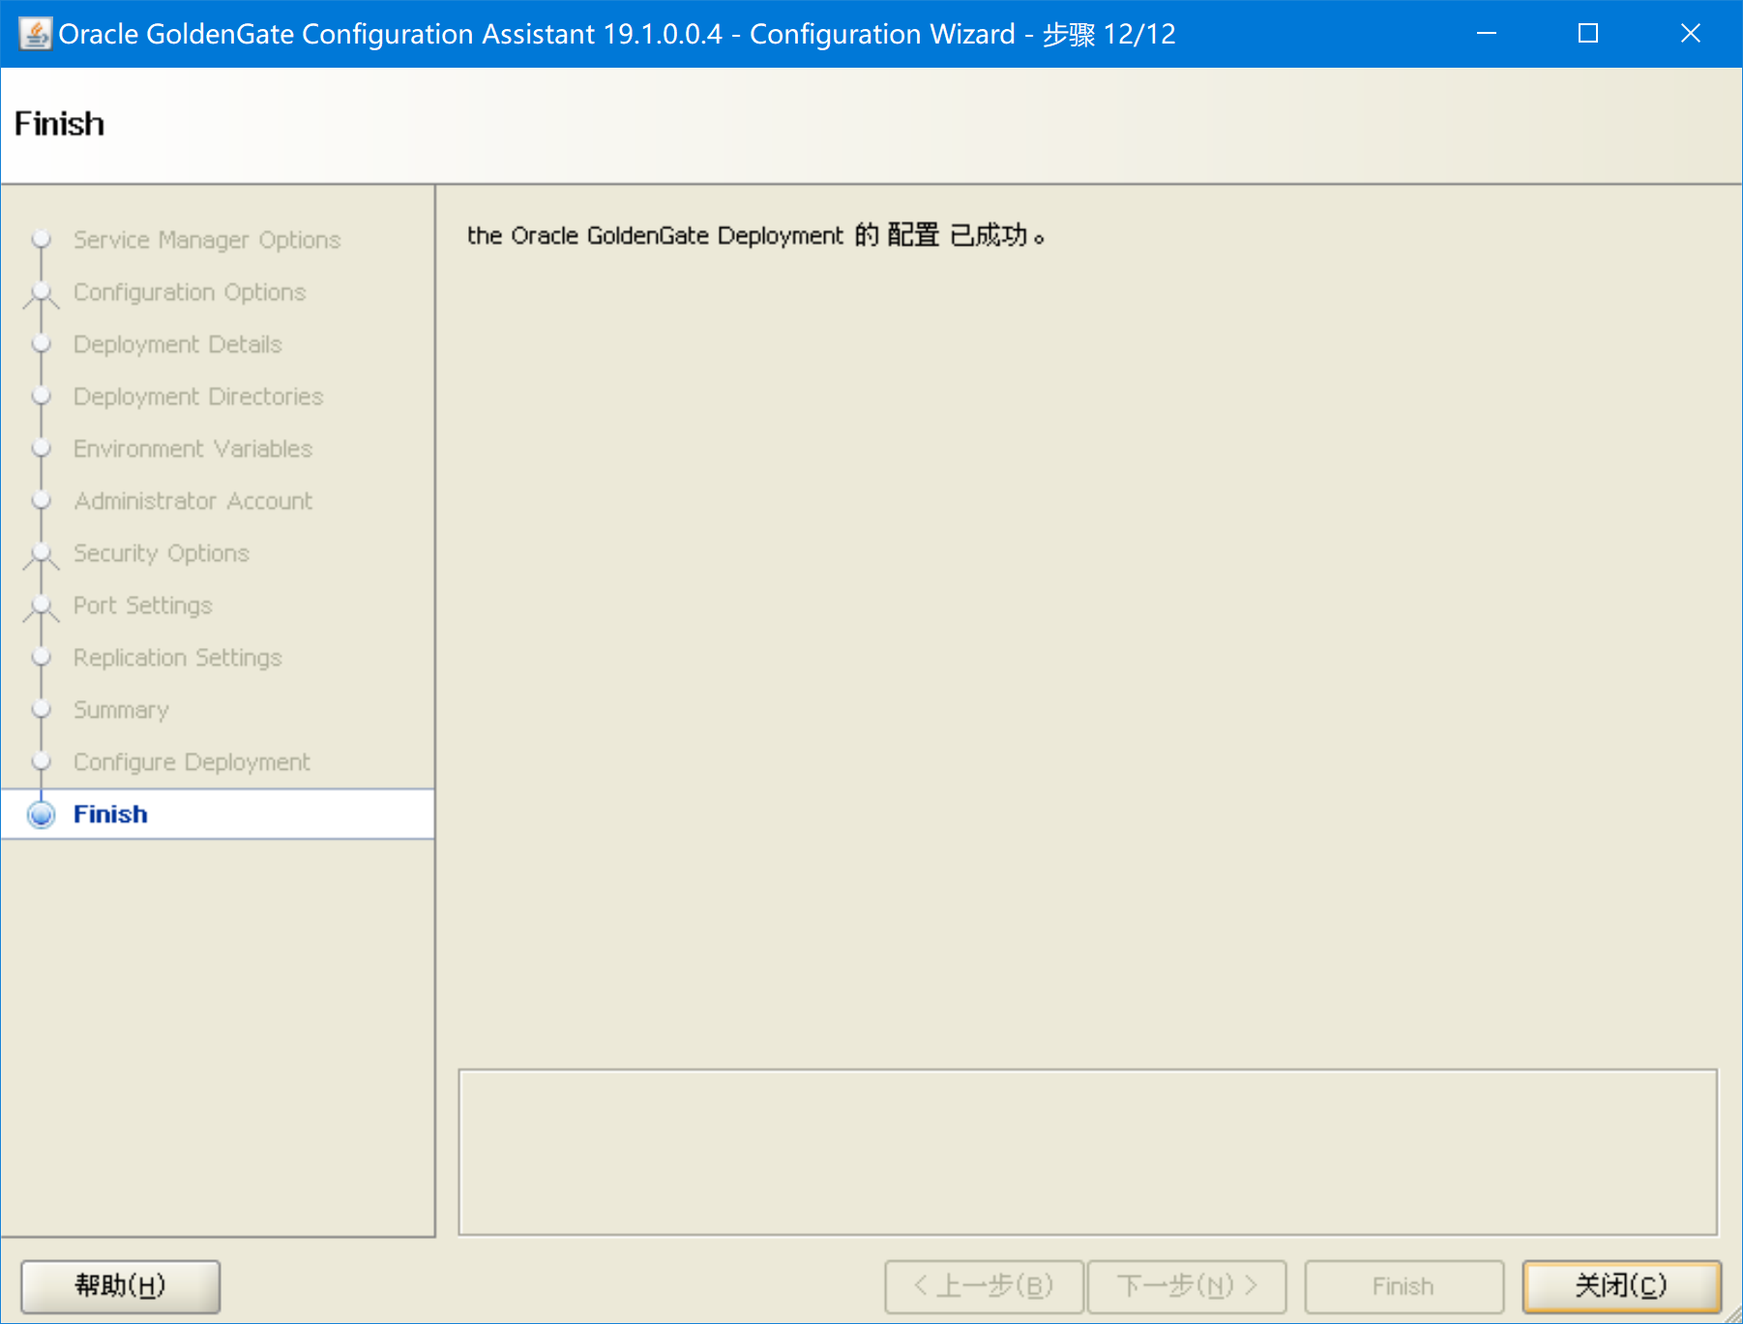Select Environment Variables step
This screenshot has width=1743, height=1324.
(193, 449)
